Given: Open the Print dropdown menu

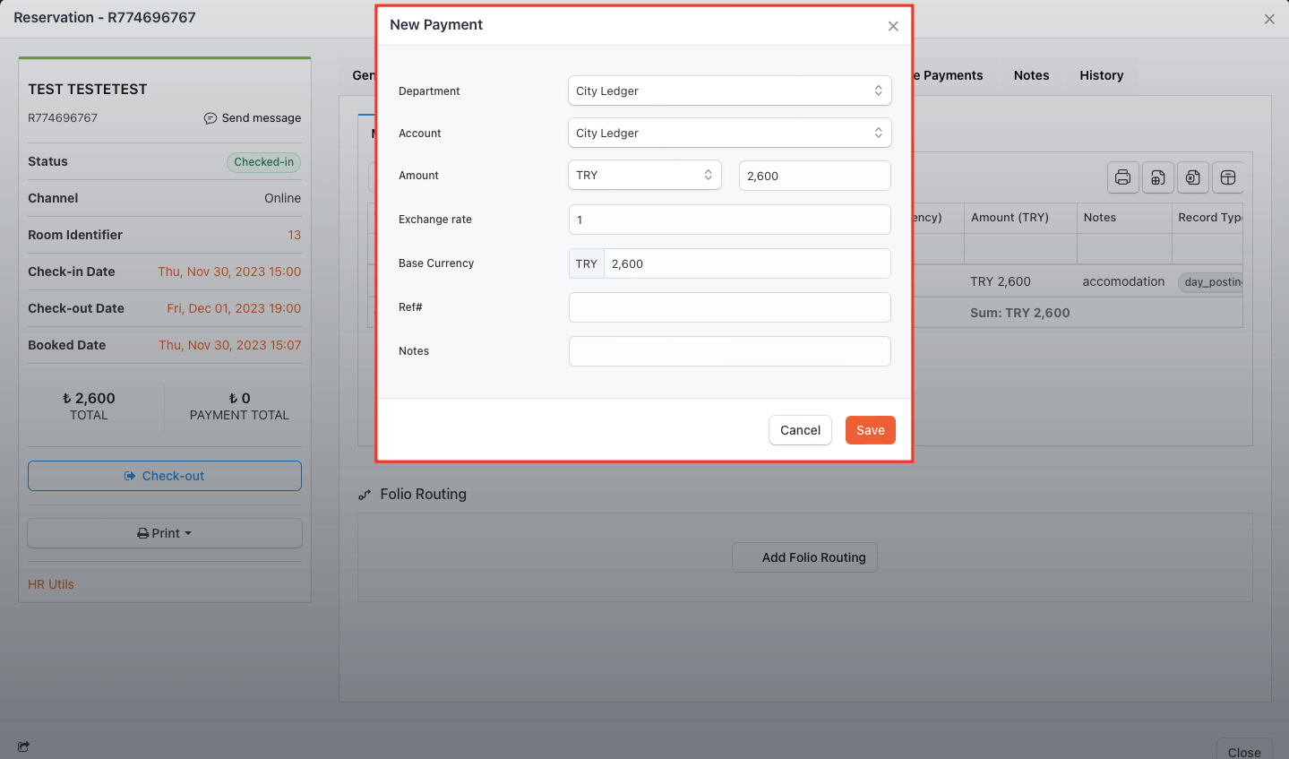Looking at the screenshot, I should point(165,533).
